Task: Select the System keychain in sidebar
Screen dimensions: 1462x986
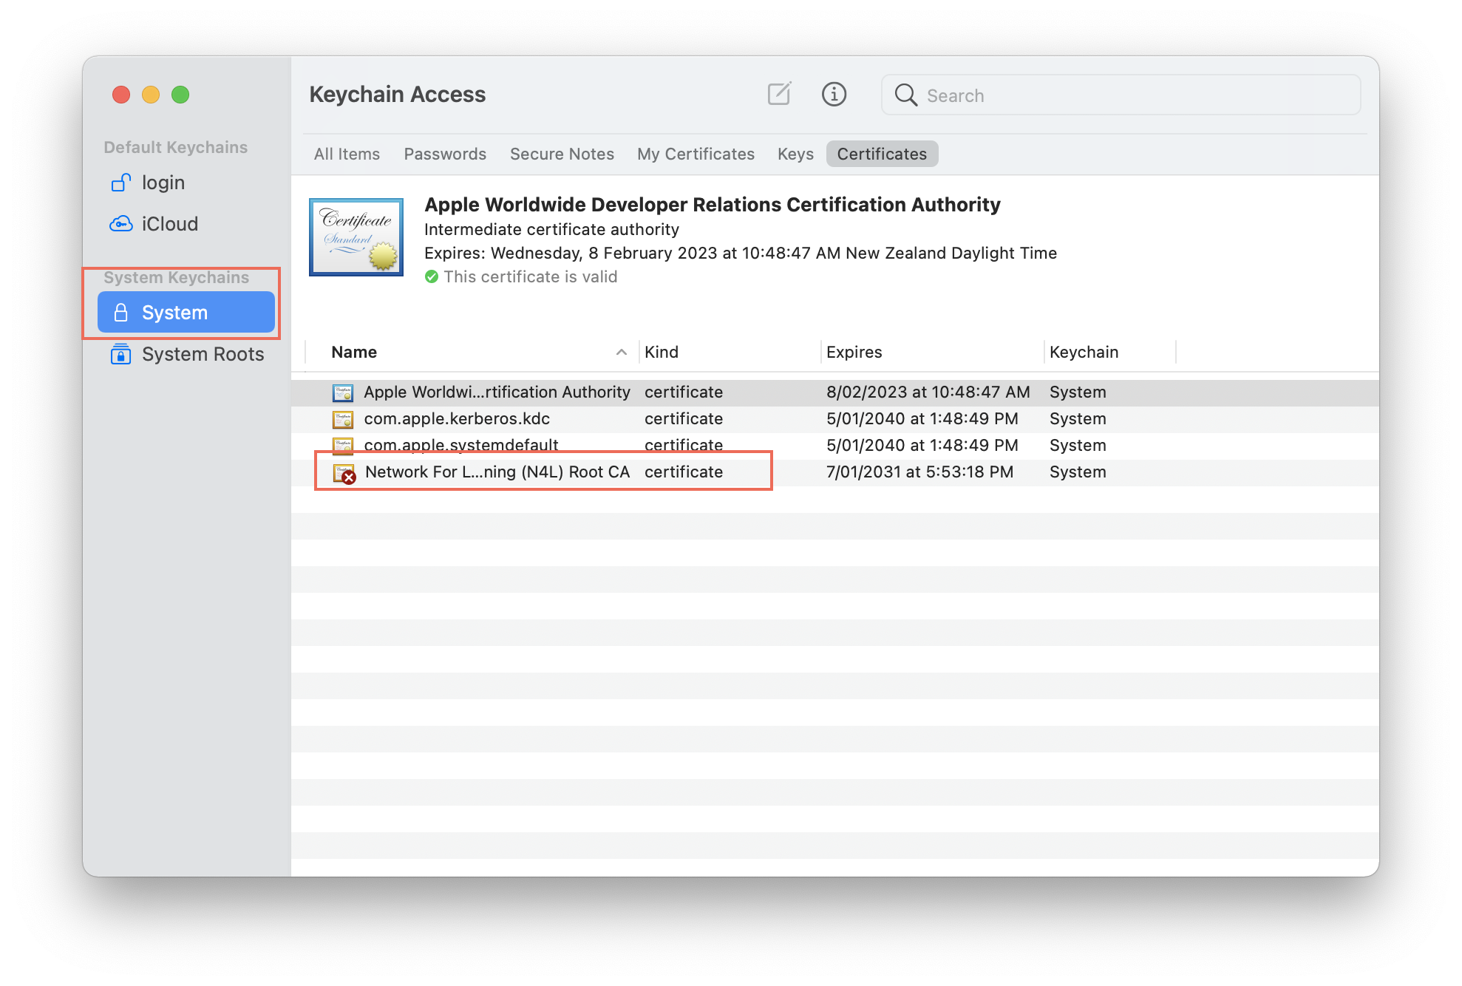Action: pos(186,313)
